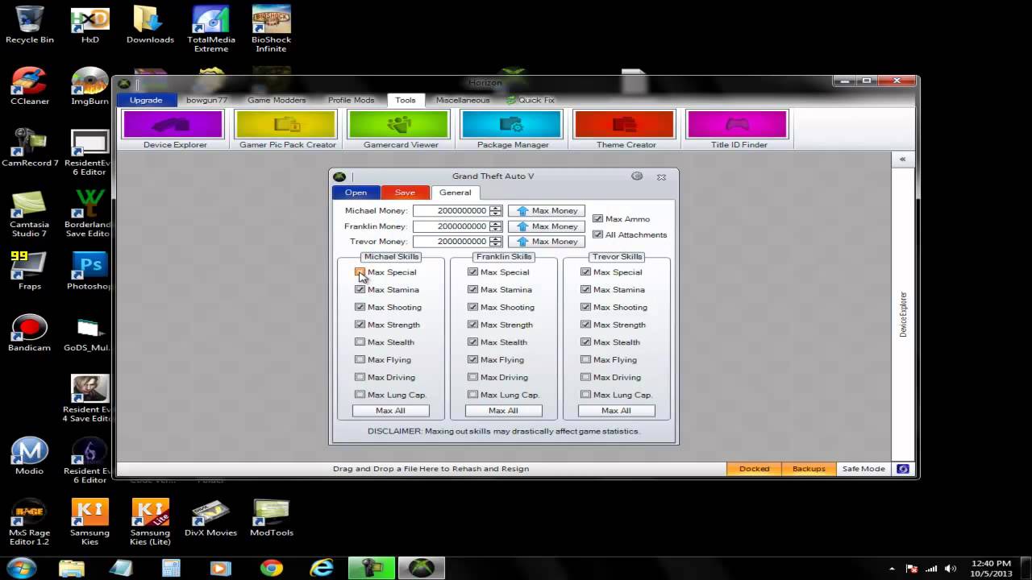Screen dimensions: 1032x580
Task: Open the Device Explorer tool tile
Action: (173, 129)
